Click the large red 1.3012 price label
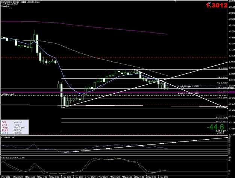The image size is (235, 178). pyautogui.click(x=217, y=5)
